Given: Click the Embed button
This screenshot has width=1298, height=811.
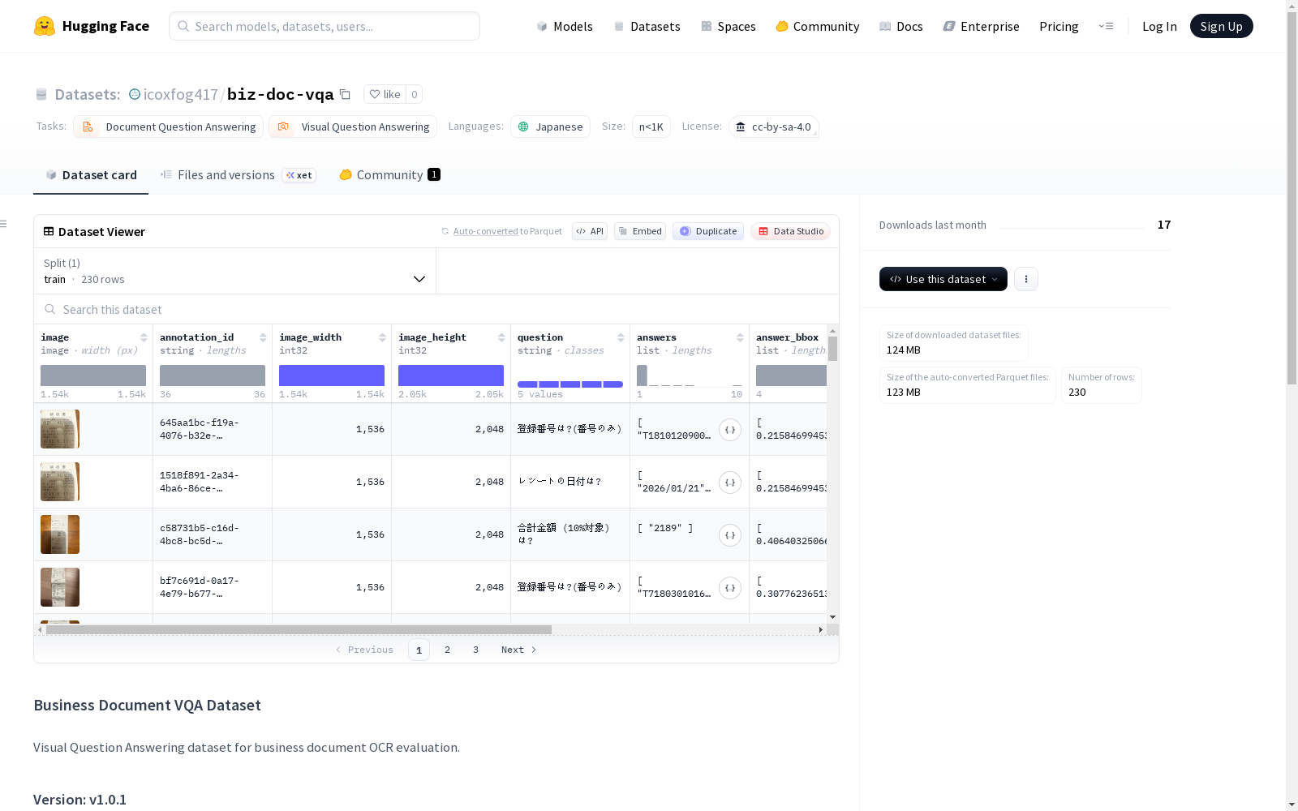Looking at the screenshot, I should pos(640,231).
